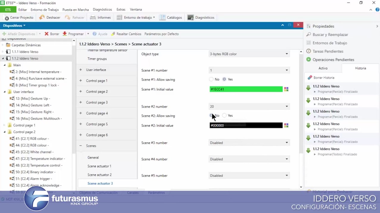Expand Control page 4 section

81,113
